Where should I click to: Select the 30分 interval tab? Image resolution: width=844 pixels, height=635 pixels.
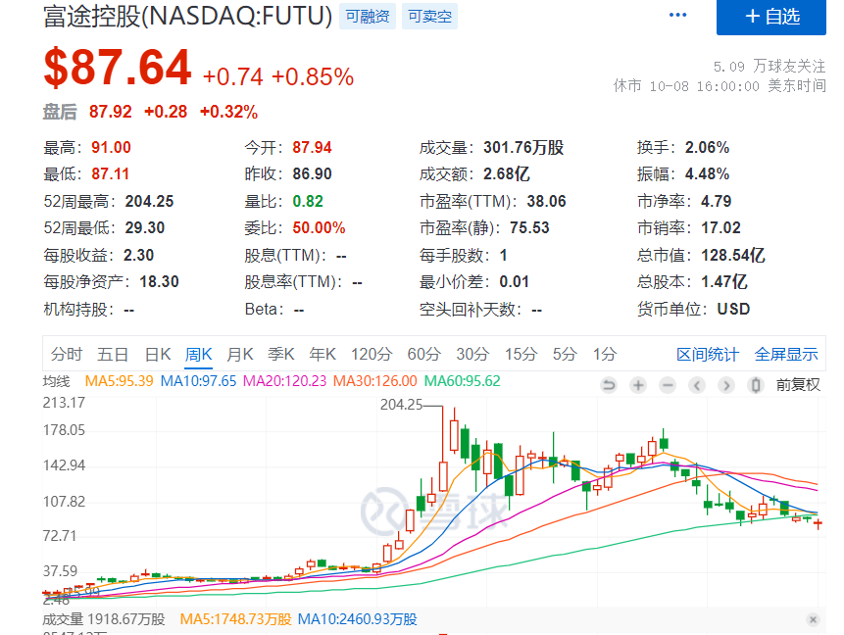point(472,354)
